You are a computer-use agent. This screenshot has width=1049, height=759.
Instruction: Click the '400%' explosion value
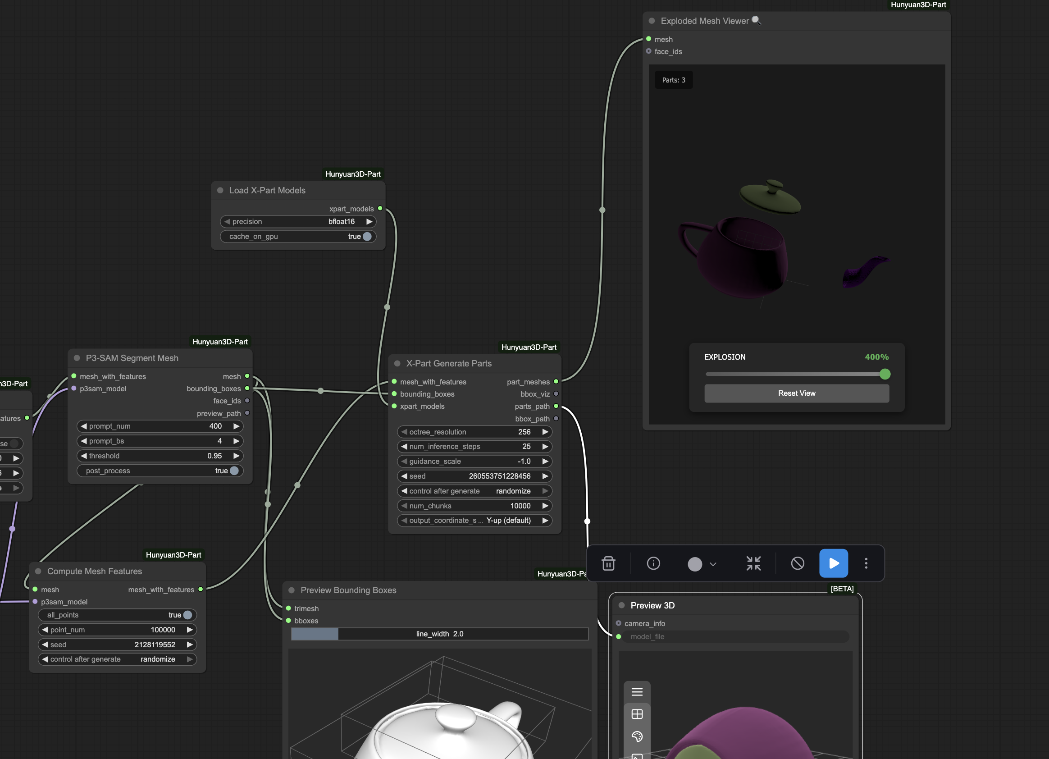tap(876, 357)
